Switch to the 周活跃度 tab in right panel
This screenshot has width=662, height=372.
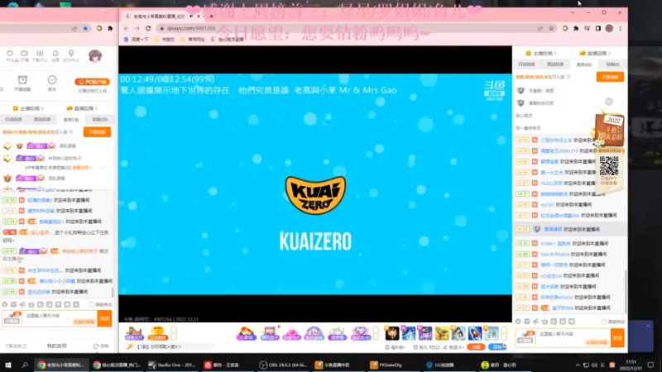click(555, 64)
